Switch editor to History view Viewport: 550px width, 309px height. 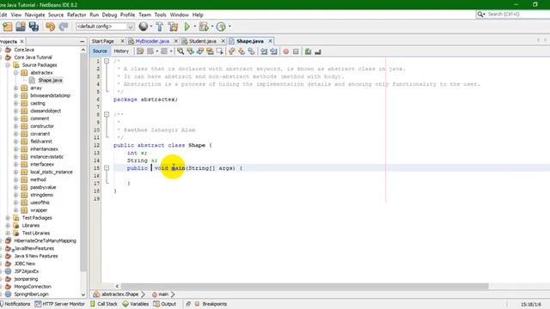click(x=121, y=51)
